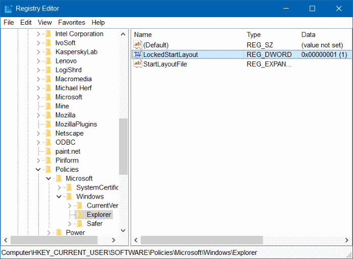Viewport: 353px width, 259px height.
Task: Click the CurrentVer folder icon
Action: click(80, 206)
